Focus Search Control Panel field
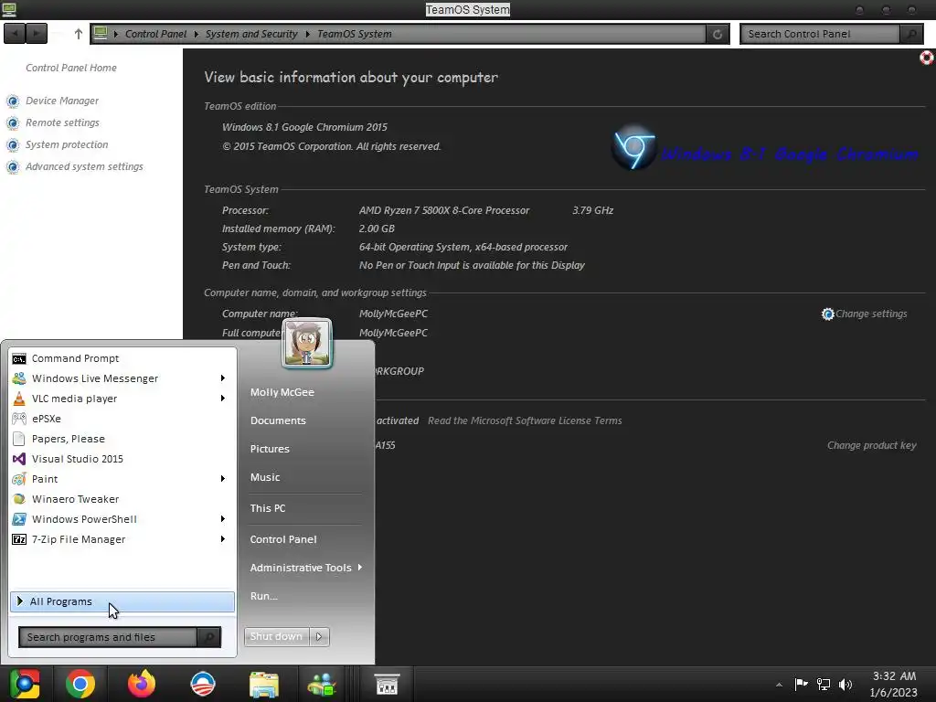Screen dimensions: 936x702 820,34
